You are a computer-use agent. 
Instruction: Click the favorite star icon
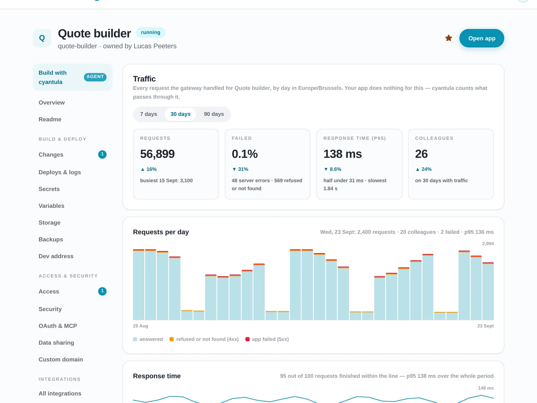pos(448,38)
